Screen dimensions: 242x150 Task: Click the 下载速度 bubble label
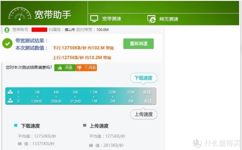click(x=144, y=78)
